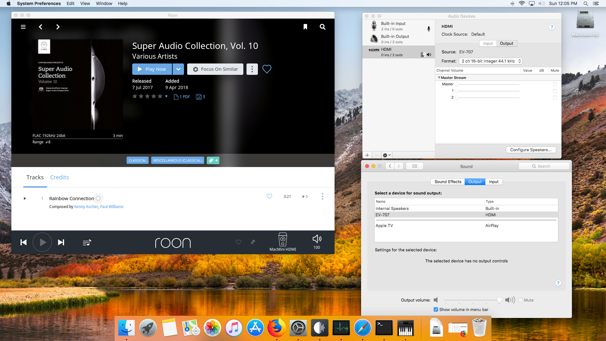Open the Window menu

click(x=104, y=3)
